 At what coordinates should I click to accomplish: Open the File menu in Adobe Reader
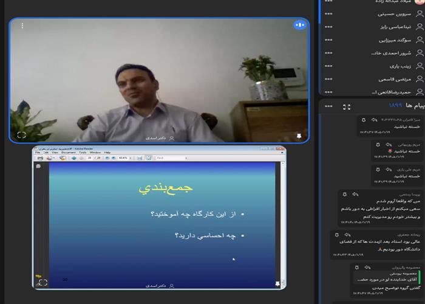pyautogui.click(x=38, y=153)
